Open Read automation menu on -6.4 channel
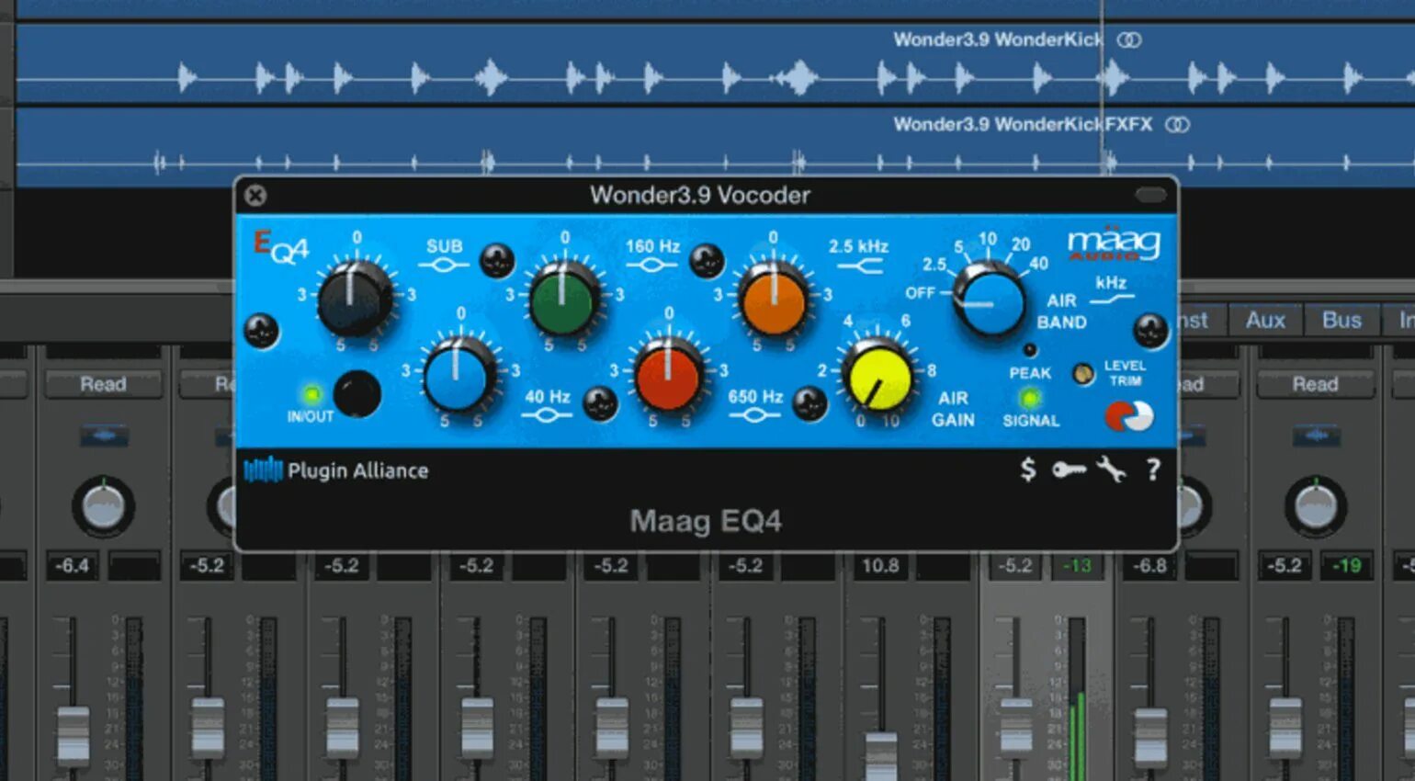This screenshot has width=1415, height=781. [103, 383]
